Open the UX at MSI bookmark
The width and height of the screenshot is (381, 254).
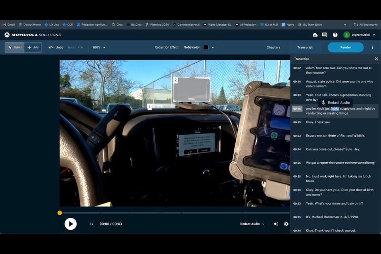click(269, 25)
